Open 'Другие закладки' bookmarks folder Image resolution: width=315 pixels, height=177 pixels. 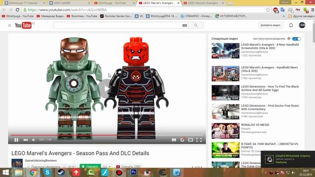(301, 16)
